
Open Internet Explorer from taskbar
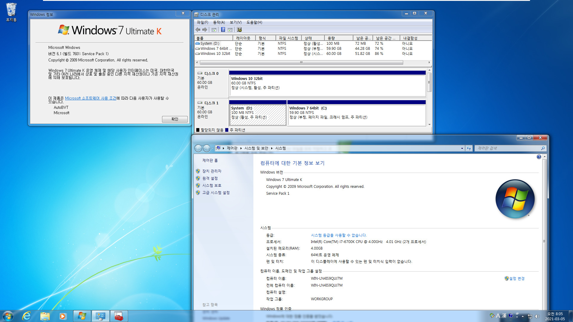[x=27, y=316]
